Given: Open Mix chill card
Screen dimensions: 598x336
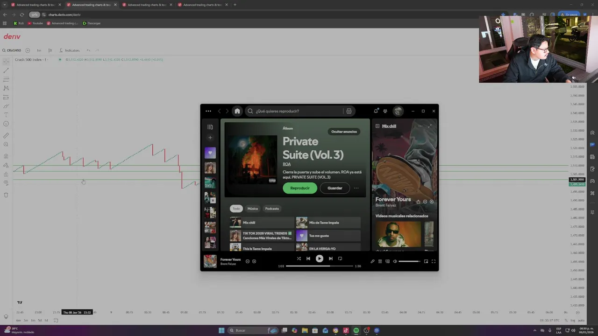Looking at the screenshot, I should [x=262, y=223].
